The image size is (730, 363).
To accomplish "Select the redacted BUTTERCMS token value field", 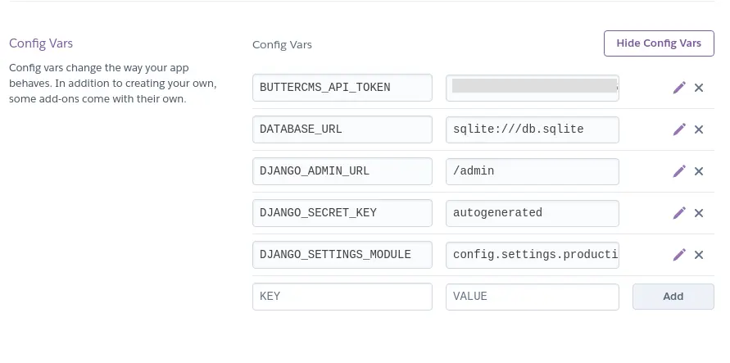I will click(533, 88).
